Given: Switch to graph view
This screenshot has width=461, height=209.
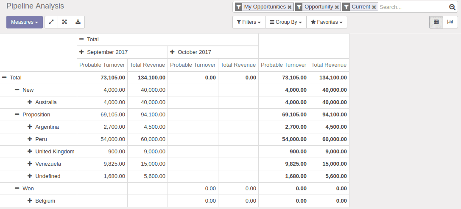Looking at the screenshot, I should 450,22.
